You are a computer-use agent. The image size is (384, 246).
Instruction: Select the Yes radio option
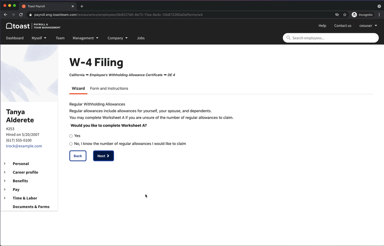(71, 136)
